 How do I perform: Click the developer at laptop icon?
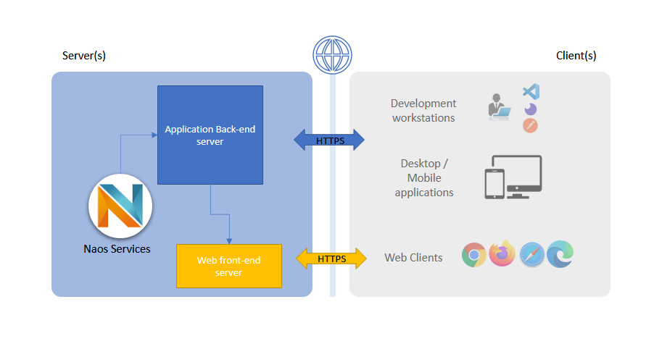click(500, 107)
